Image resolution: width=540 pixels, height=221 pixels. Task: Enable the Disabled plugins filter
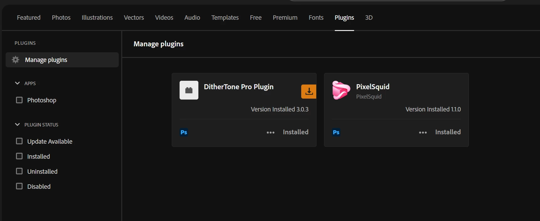(x=19, y=186)
